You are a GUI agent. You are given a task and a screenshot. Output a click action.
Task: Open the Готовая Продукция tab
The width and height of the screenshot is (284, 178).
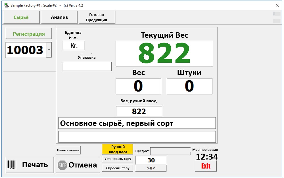pos(97,17)
